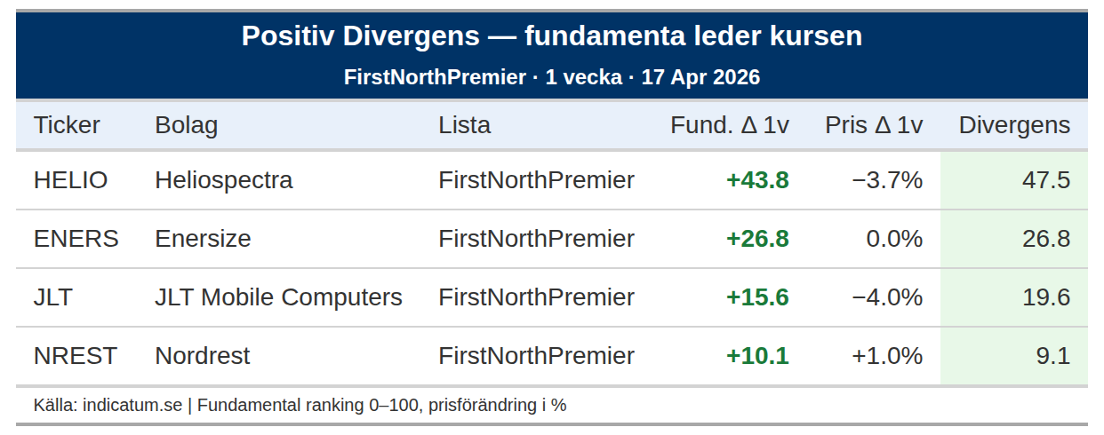Screen dimensions: 1104x435
Task: Select the Lista column header
Action: tap(464, 125)
